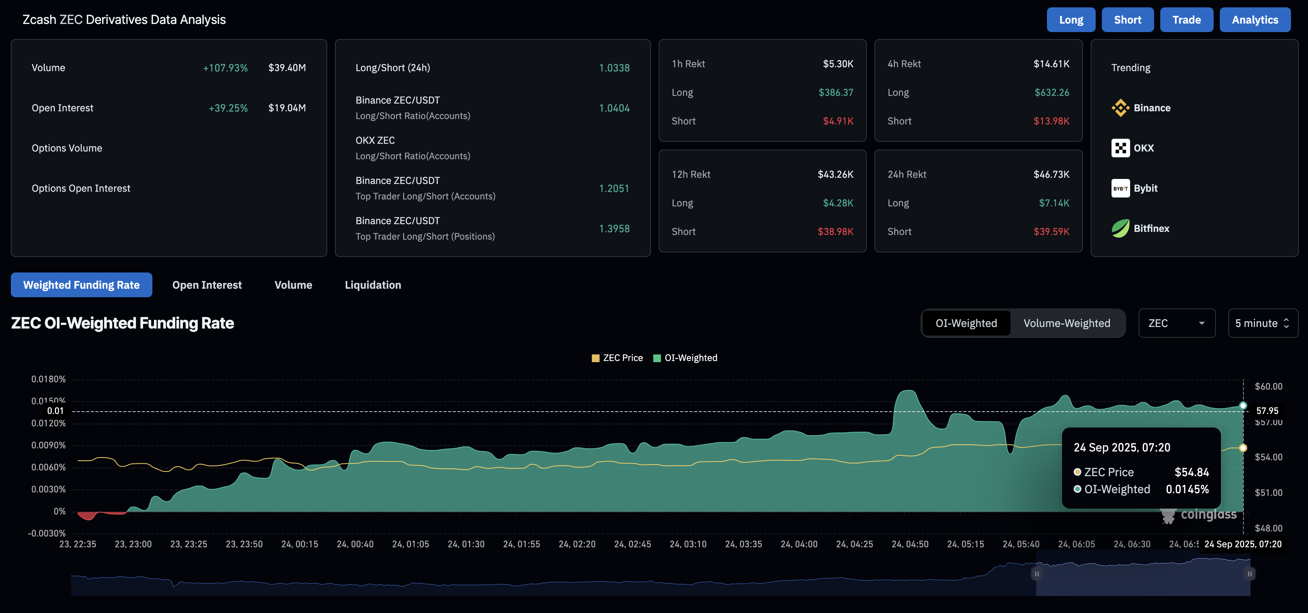The image size is (1308, 613).
Task: Switch to the Liquidation tab
Action: [373, 285]
